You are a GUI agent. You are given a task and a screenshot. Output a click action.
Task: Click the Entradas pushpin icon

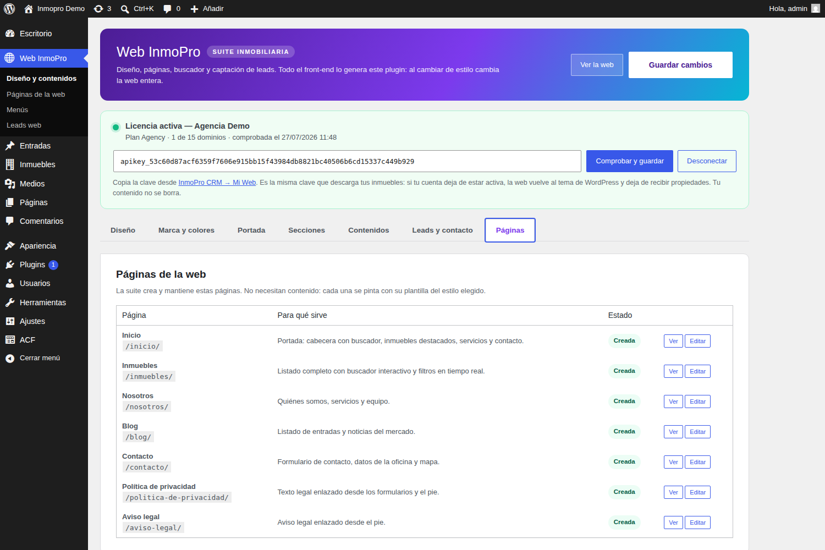[10, 146]
